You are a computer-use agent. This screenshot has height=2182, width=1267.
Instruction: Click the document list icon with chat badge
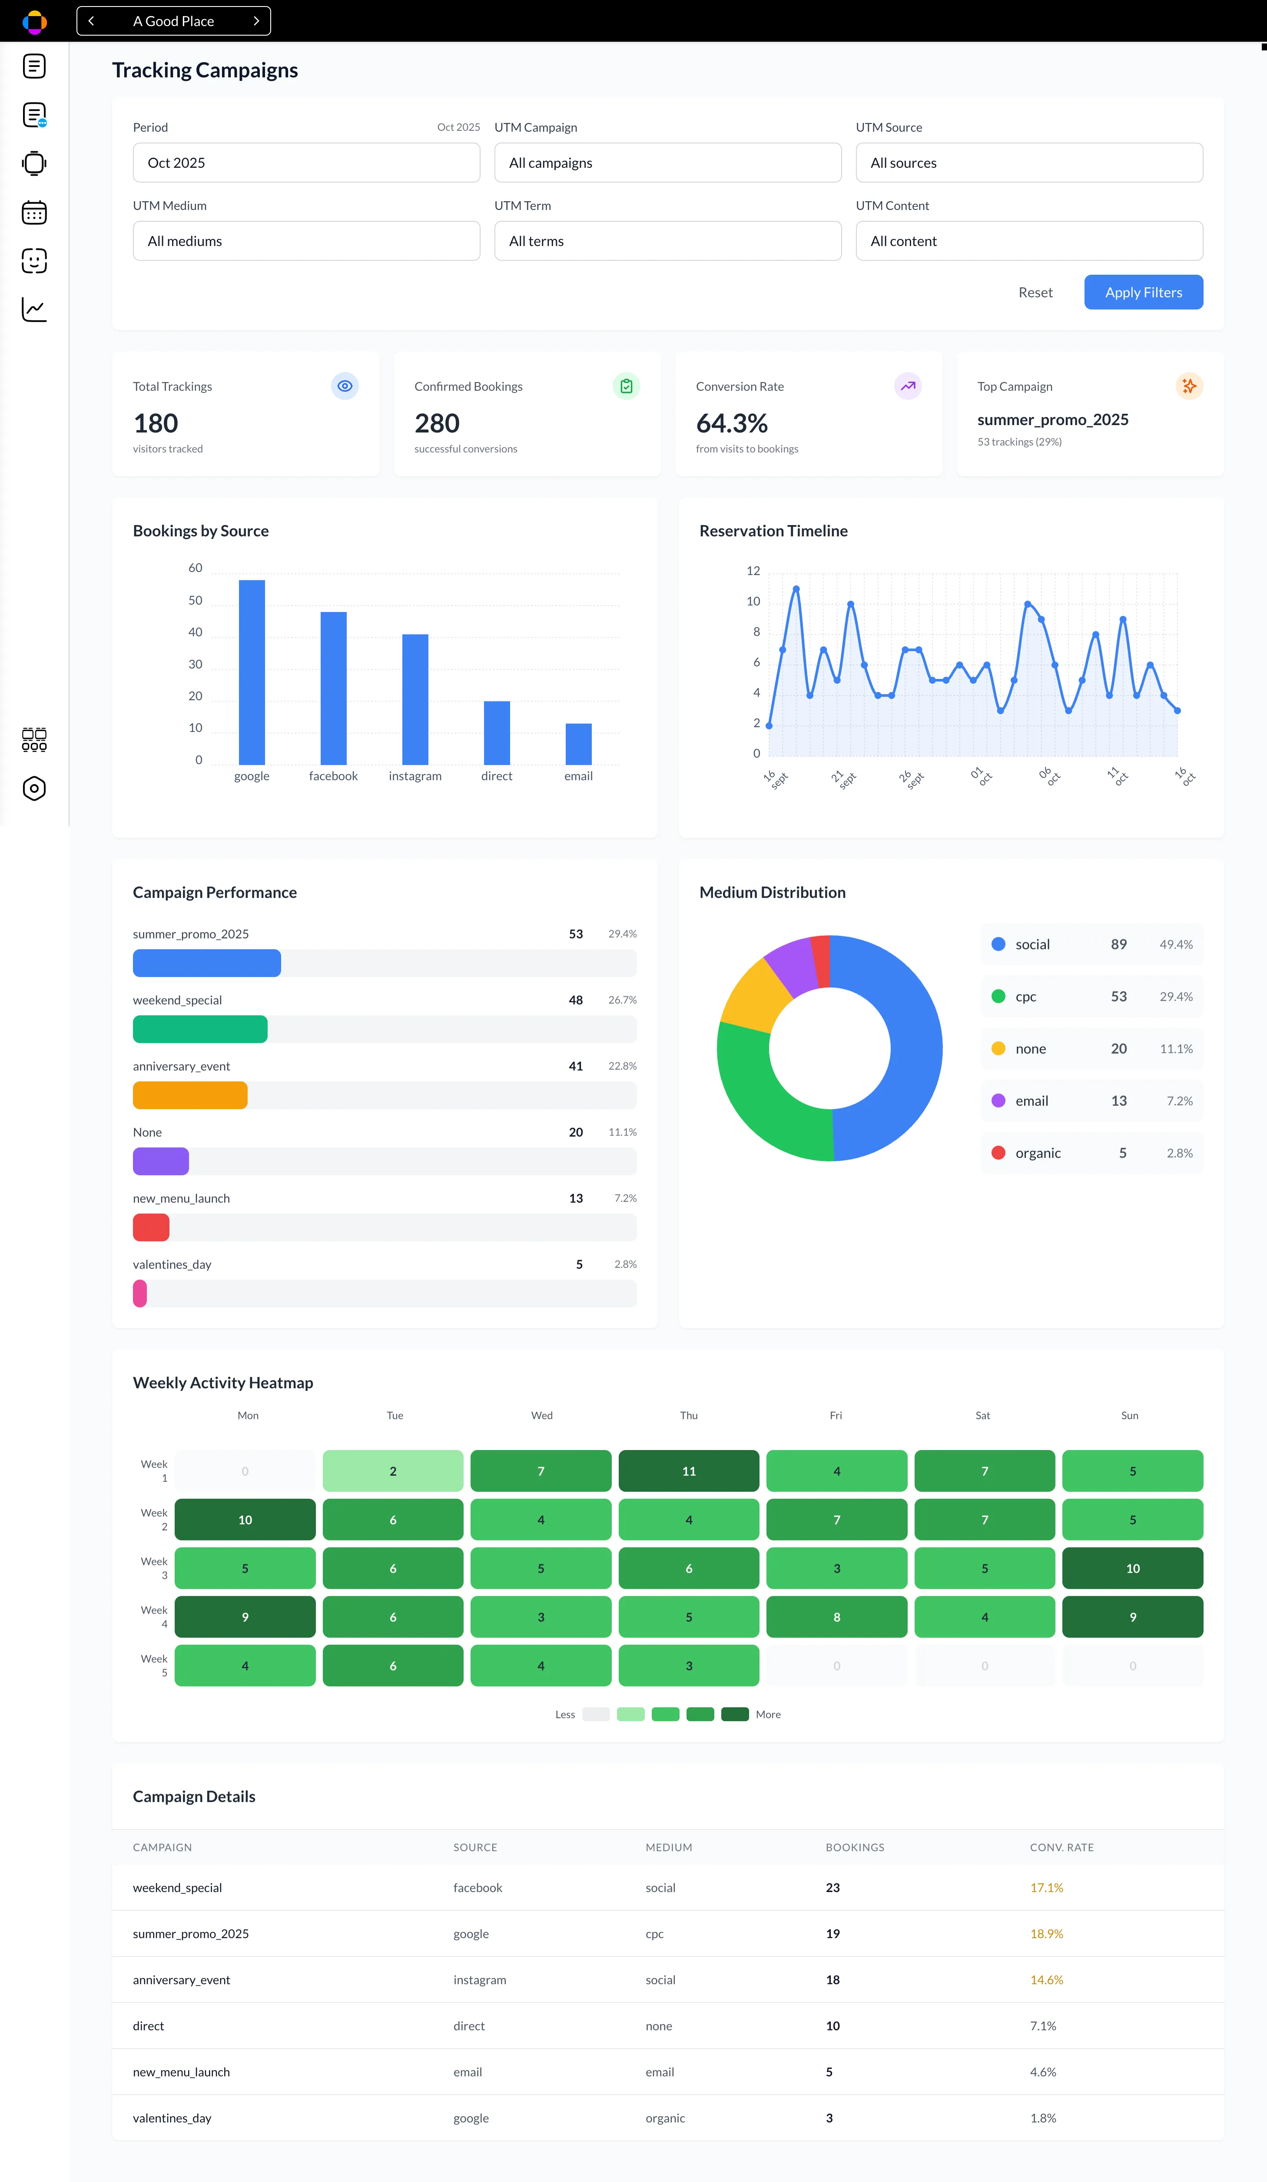pyautogui.click(x=34, y=114)
